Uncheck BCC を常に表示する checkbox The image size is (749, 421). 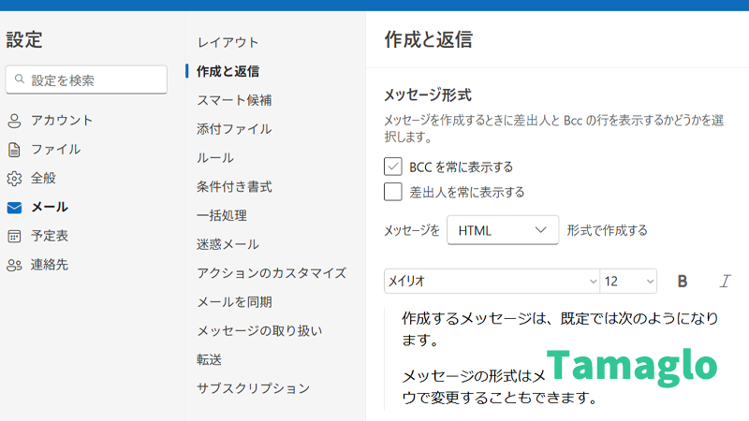(x=393, y=167)
